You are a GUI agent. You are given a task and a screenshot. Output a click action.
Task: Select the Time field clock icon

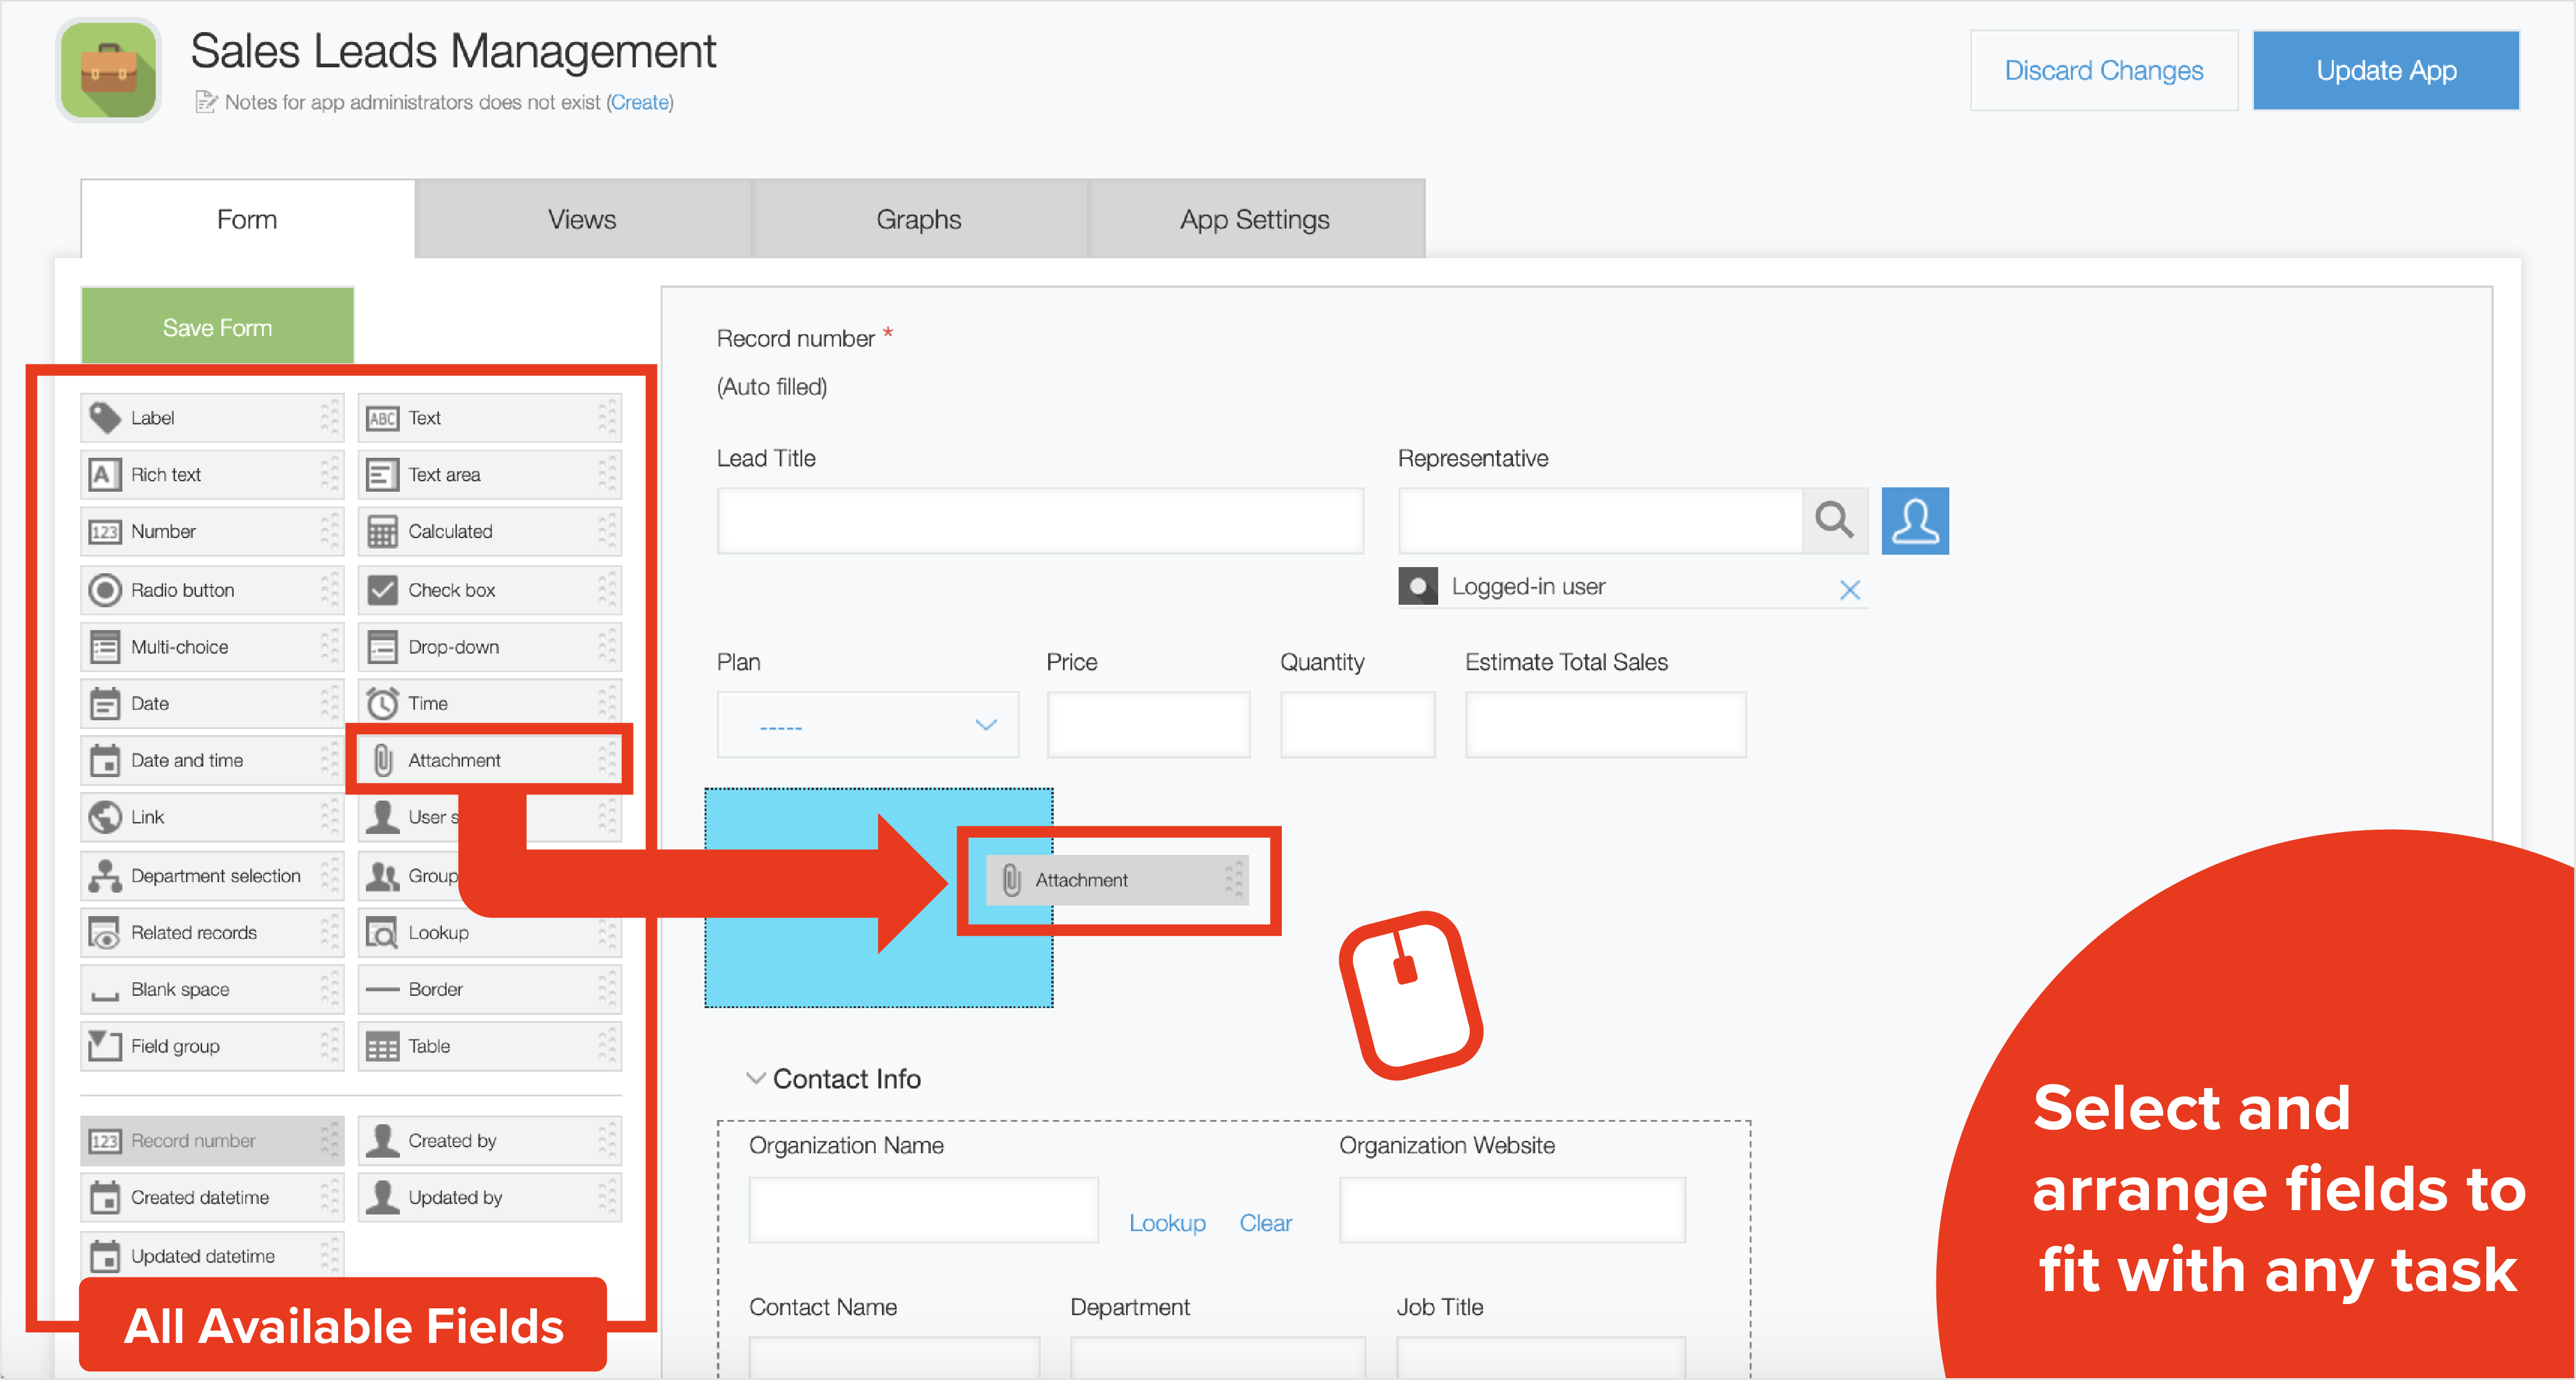click(x=382, y=704)
